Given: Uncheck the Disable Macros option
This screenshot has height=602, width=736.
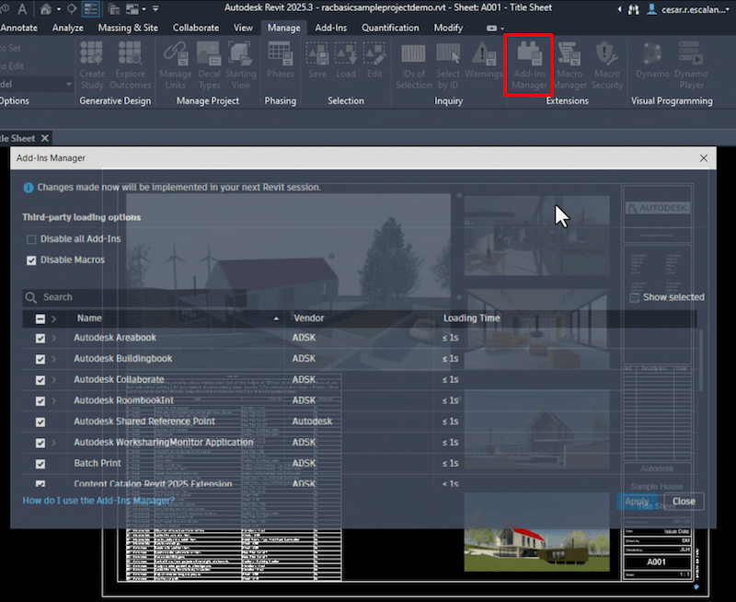Looking at the screenshot, I should pos(31,259).
